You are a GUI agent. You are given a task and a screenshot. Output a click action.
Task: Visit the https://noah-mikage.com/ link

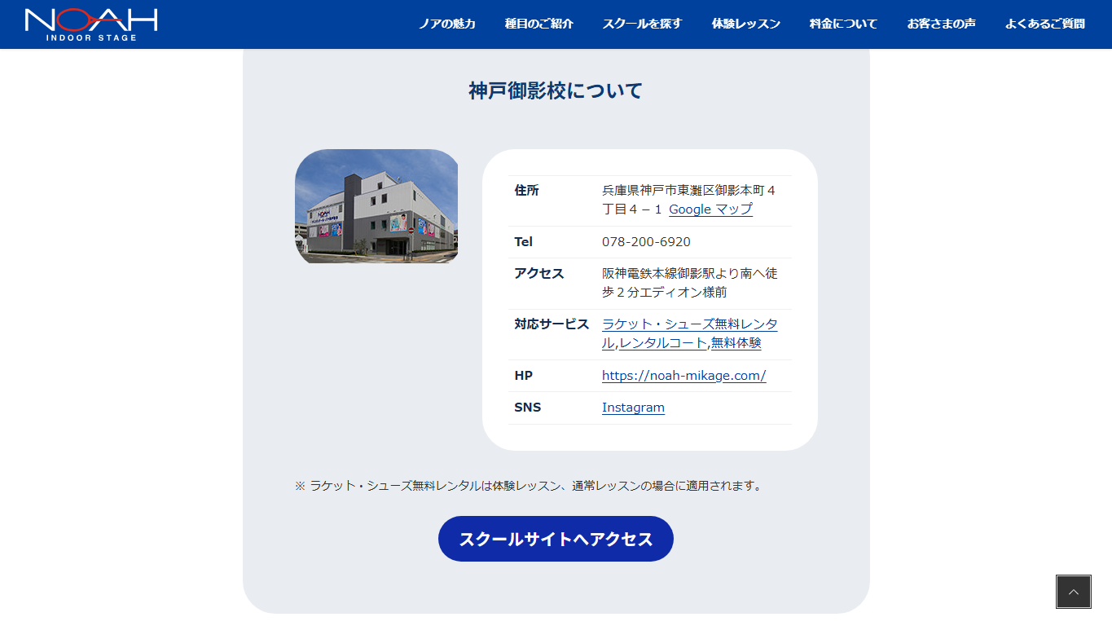tap(684, 376)
